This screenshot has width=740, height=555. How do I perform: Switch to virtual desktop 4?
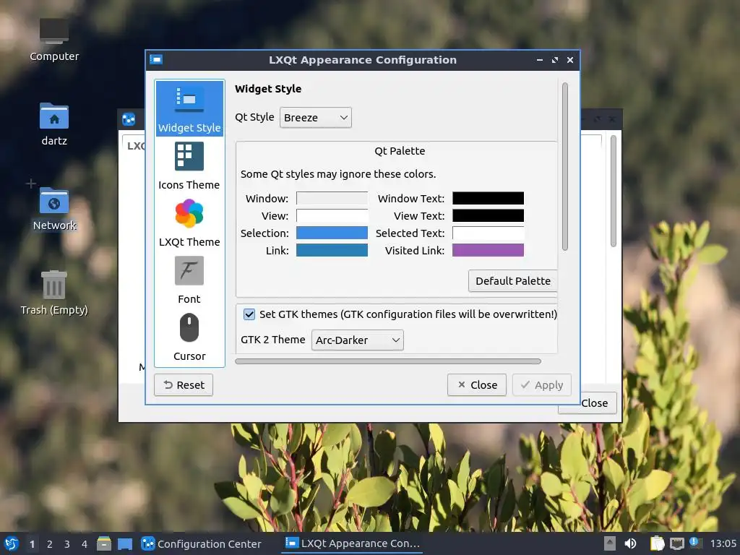[x=85, y=544]
